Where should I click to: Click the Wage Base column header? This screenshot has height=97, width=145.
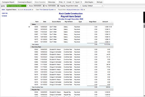click(x=92, y=22)
